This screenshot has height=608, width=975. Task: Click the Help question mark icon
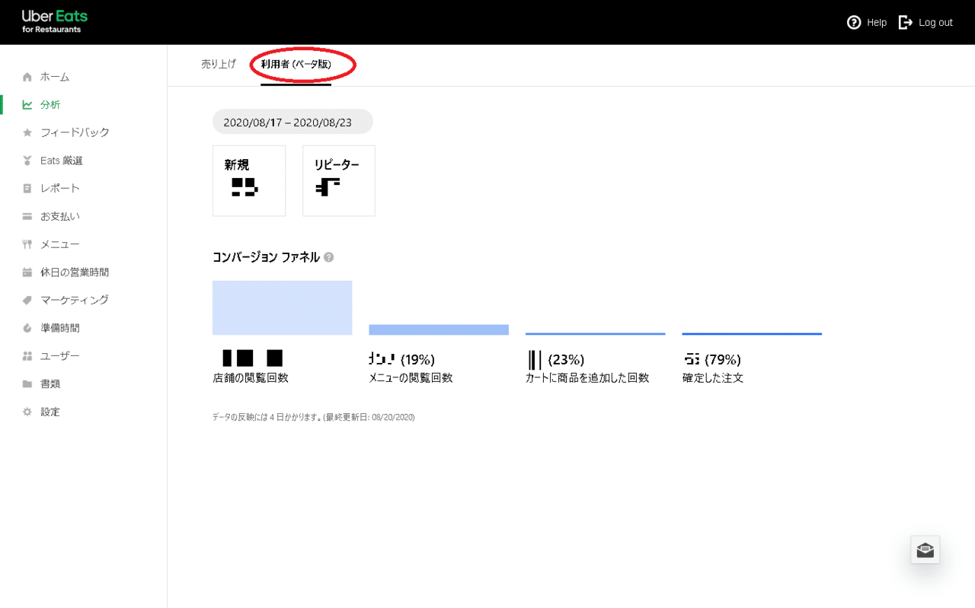854,22
